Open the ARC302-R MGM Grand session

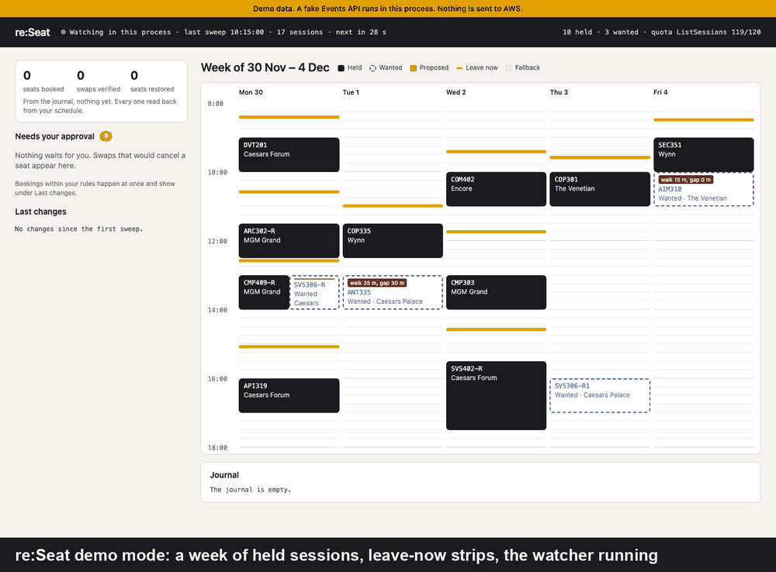coord(289,241)
